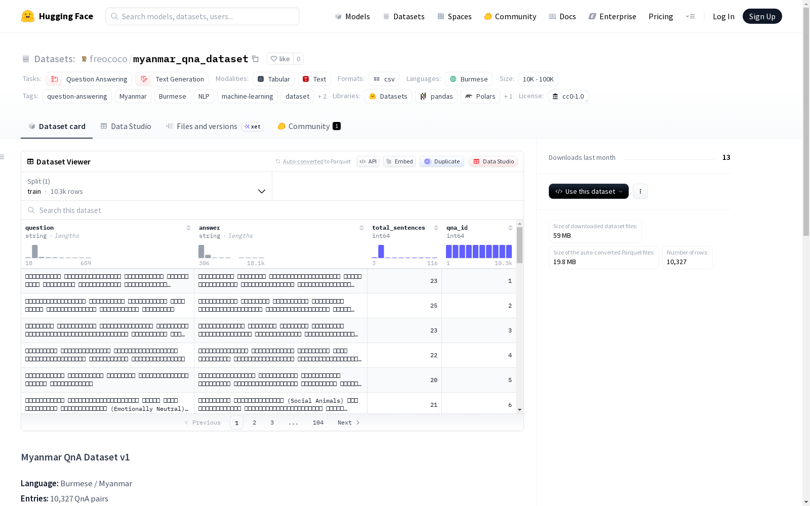
Task: Click Next page in the viewer
Action: coord(349,423)
